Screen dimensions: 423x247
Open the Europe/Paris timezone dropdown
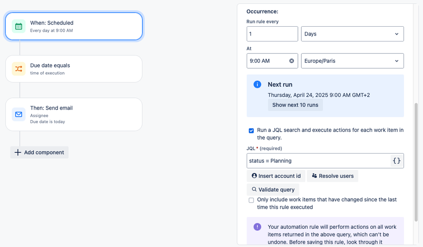click(352, 60)
